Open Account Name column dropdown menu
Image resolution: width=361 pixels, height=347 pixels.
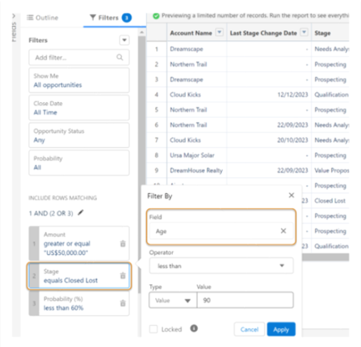[x=220, y=33]
